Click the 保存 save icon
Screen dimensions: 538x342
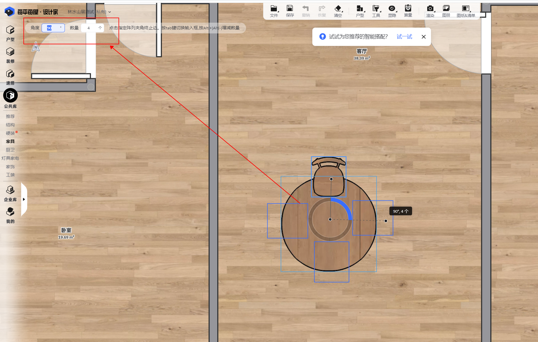(290, 11)
